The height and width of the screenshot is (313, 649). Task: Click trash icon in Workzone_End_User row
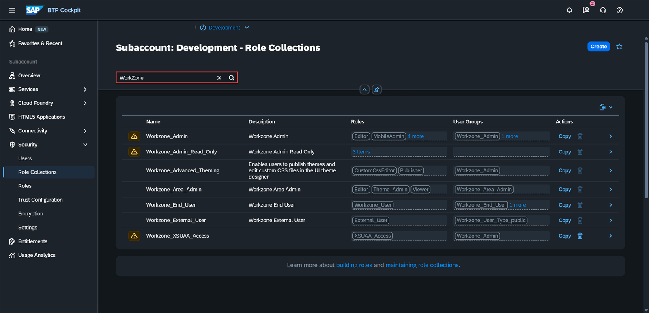point(580,205)
